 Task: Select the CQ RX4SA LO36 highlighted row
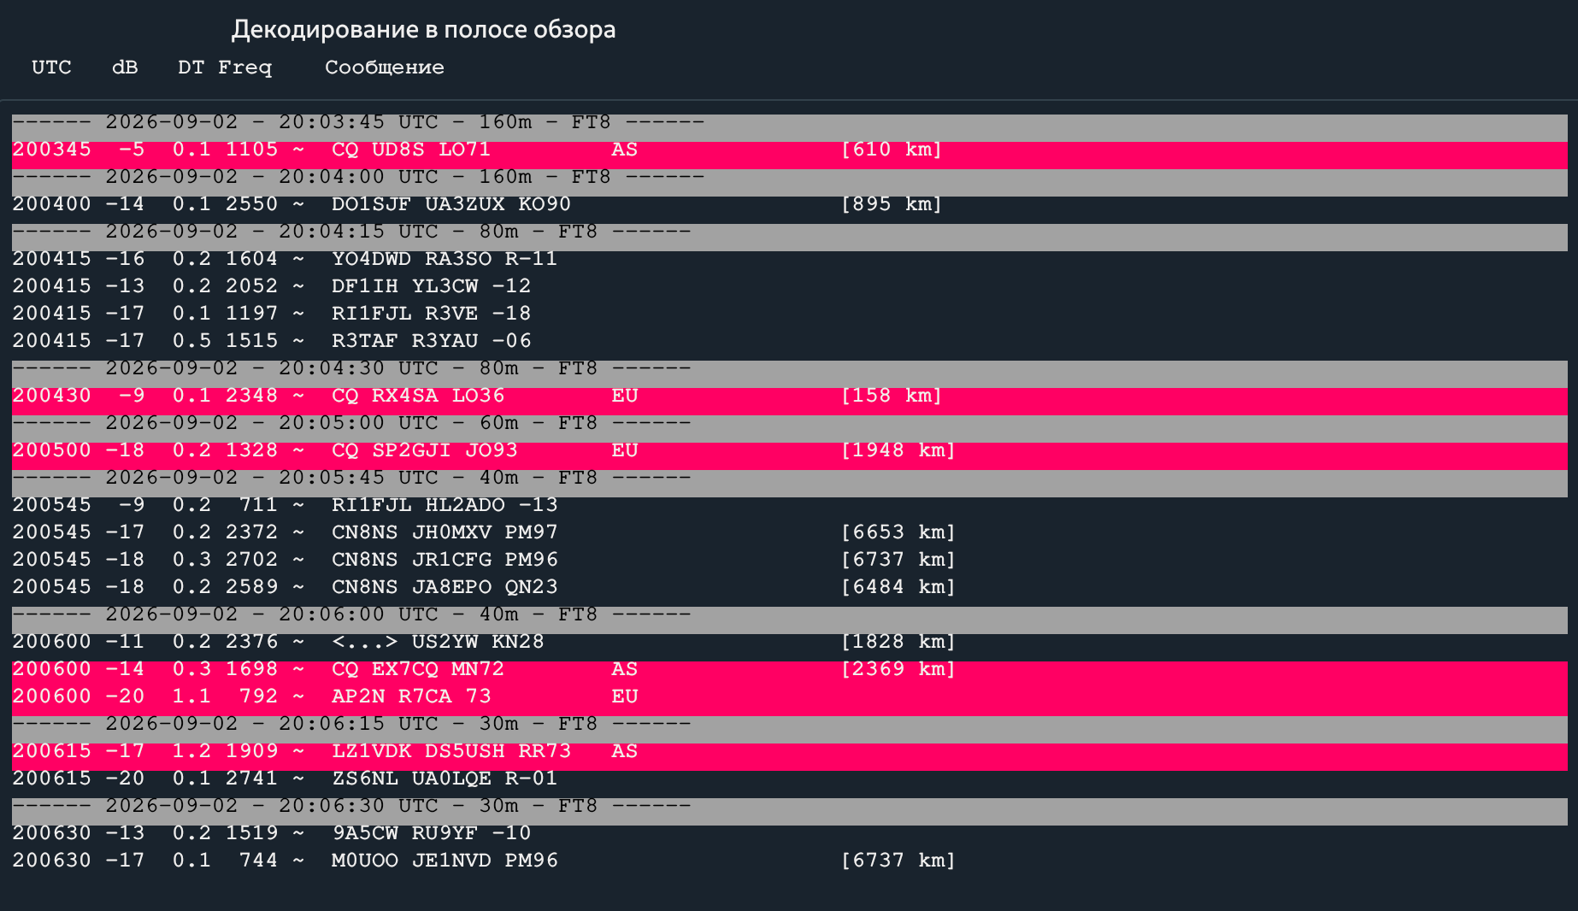tap(789, 396)
